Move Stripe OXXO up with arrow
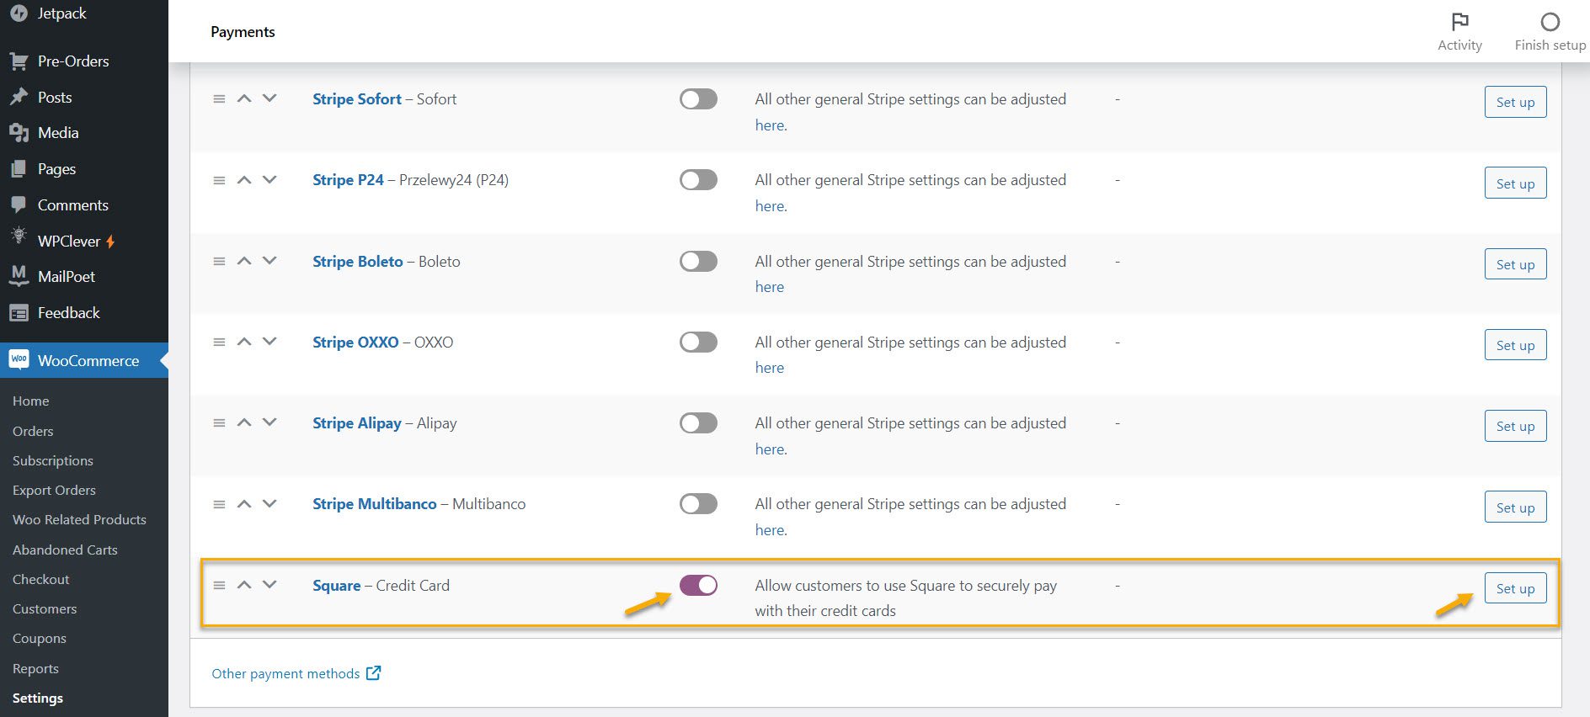This screenshot has width=1590, height=717. pos(244,342)
